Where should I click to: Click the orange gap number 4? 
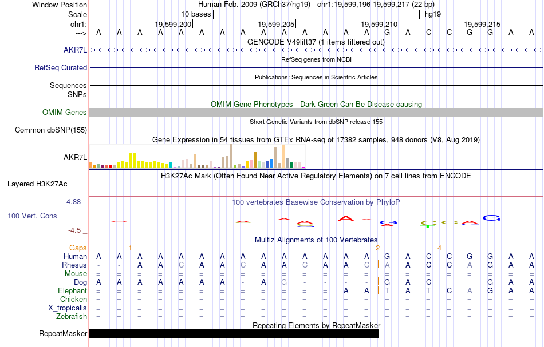tap(439, 248)
